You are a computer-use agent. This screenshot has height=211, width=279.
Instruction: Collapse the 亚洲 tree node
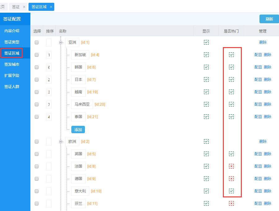pos(61,42)
